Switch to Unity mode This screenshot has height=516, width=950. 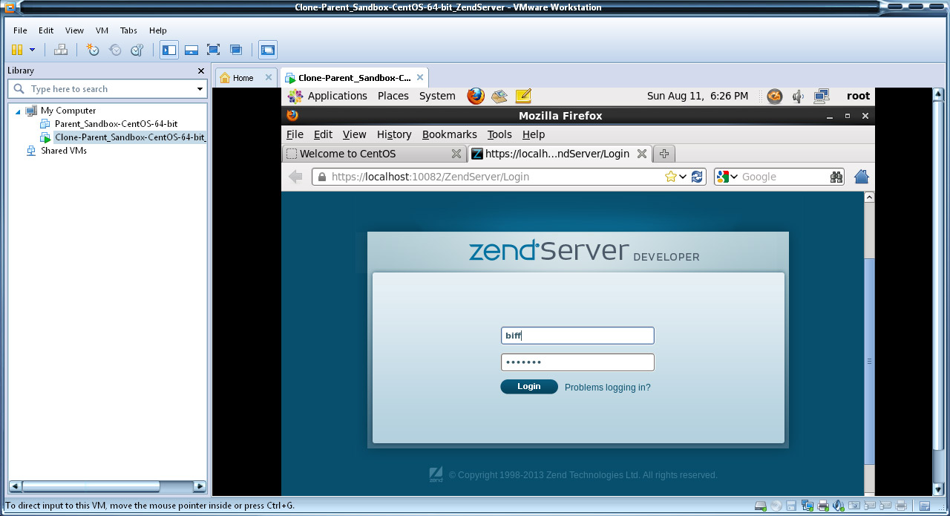tap(236, 50)
